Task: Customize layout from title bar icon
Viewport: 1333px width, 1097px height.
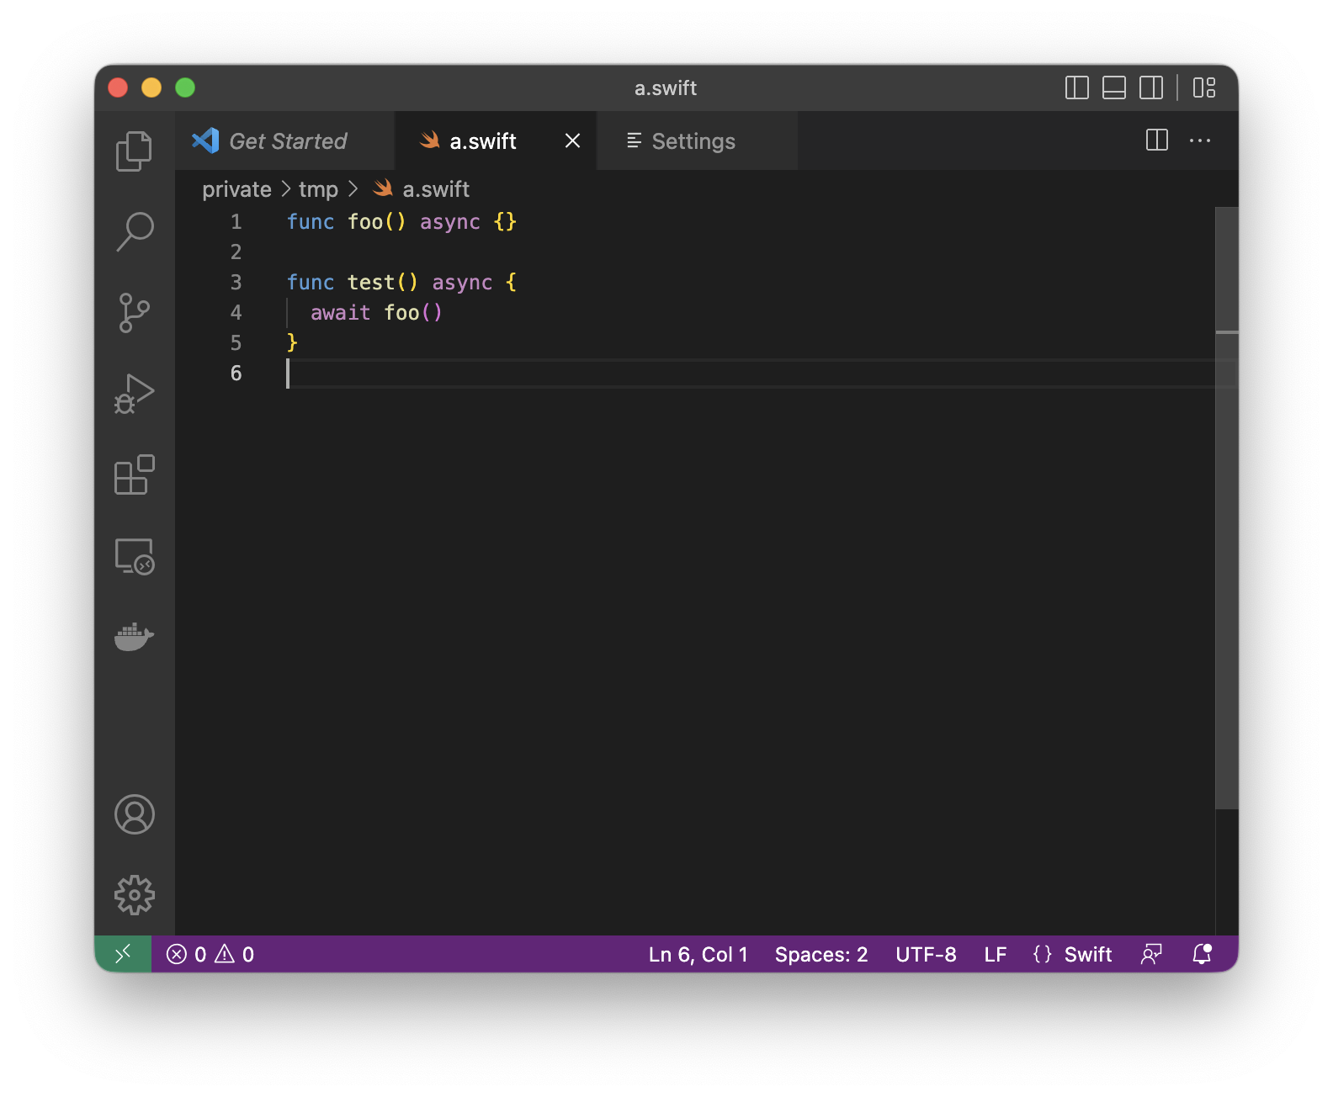Action: 1204,87
